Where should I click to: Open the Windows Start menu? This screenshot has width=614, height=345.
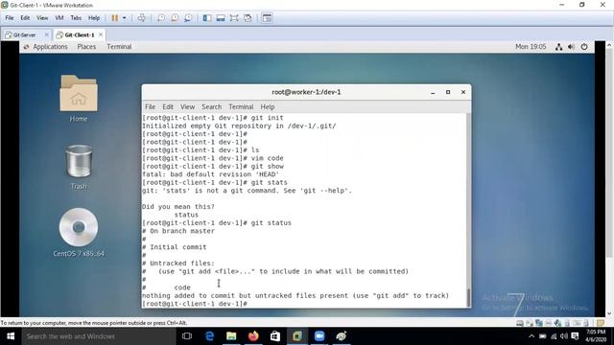click(11, 336)
